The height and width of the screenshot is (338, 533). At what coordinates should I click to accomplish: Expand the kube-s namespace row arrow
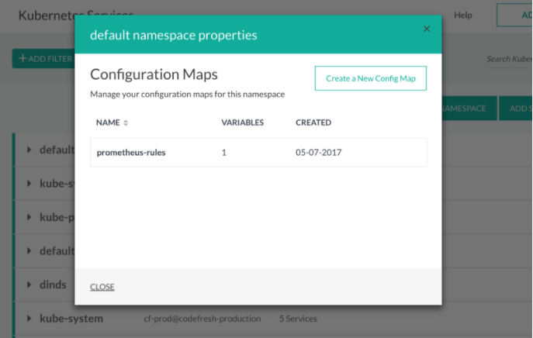click(29, 184)
